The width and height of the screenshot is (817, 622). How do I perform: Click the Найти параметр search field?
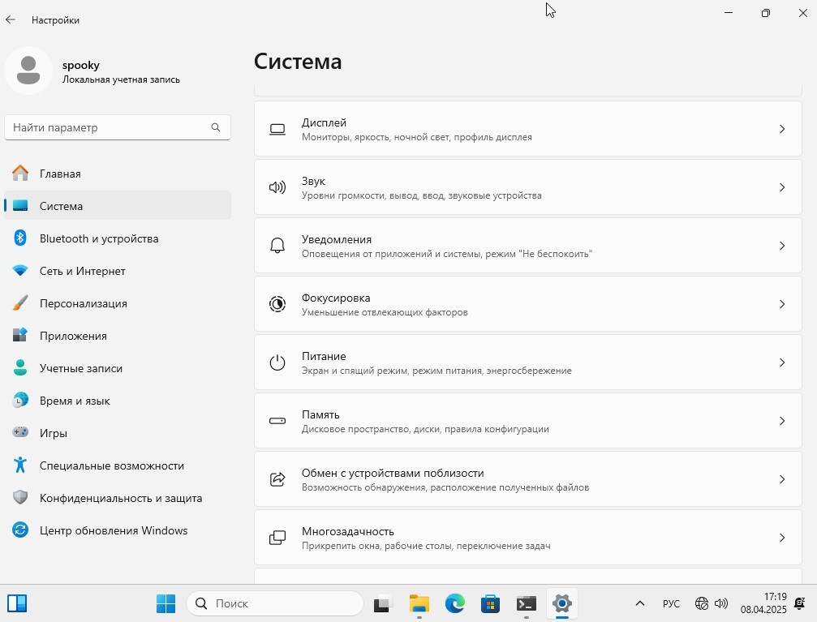click(117, 127)
